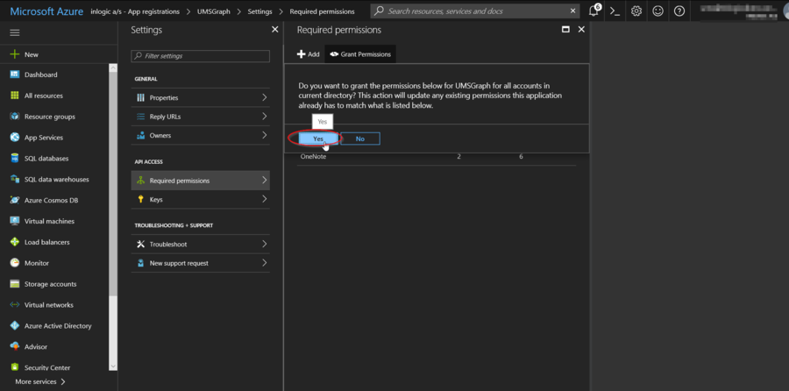The image size is (789, 391).
Task: Open the Cloud Shell console icon
Action: (615, 11)
